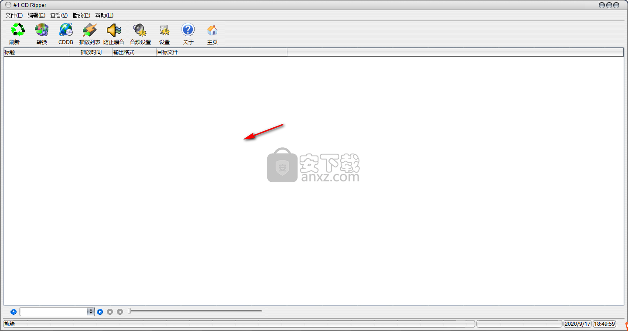Open the 查看(V) menu
This screenshot has height=331, width=628.
(x=59, y=15)
